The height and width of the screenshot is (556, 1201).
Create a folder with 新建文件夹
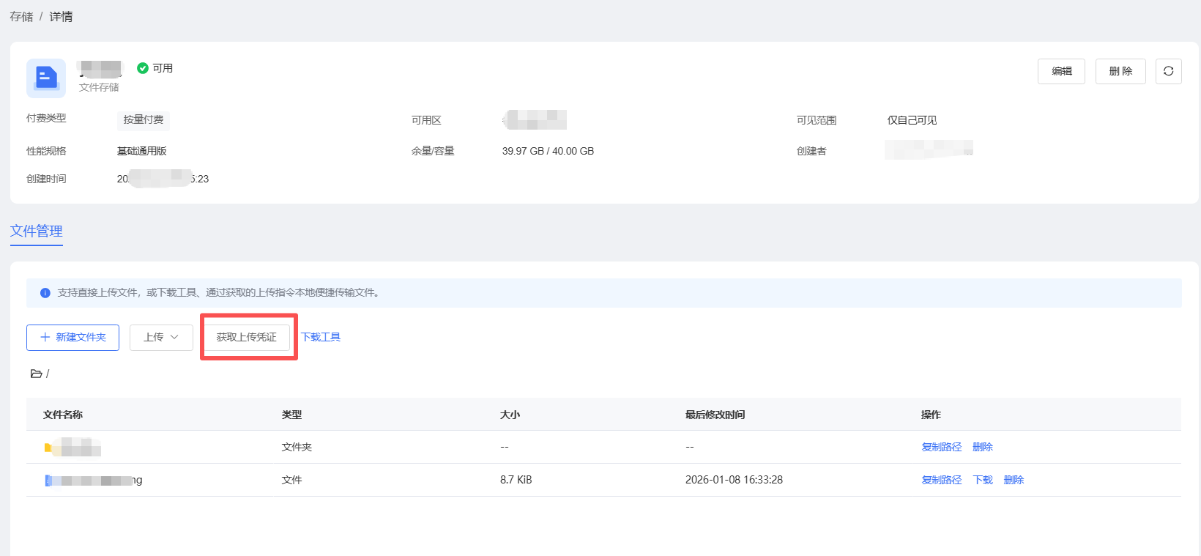click(72, 337)
